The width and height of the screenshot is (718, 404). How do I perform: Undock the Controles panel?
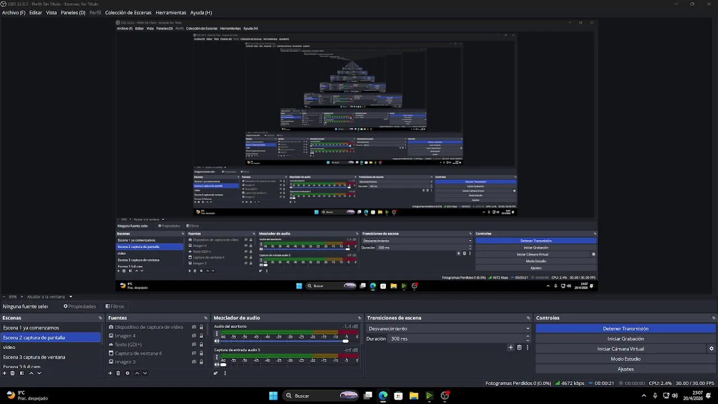[714, 318]
